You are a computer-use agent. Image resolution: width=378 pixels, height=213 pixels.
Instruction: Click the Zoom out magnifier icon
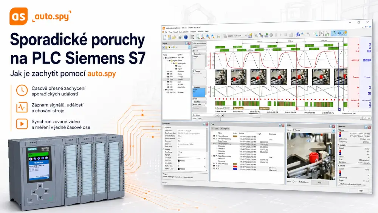[x=213, y=36]
